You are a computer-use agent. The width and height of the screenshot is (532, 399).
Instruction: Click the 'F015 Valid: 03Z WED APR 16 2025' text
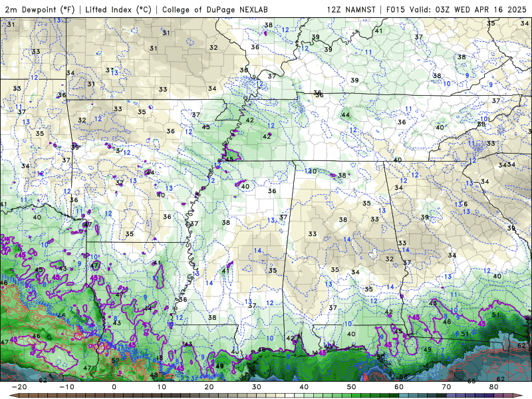tap(456, 9)
